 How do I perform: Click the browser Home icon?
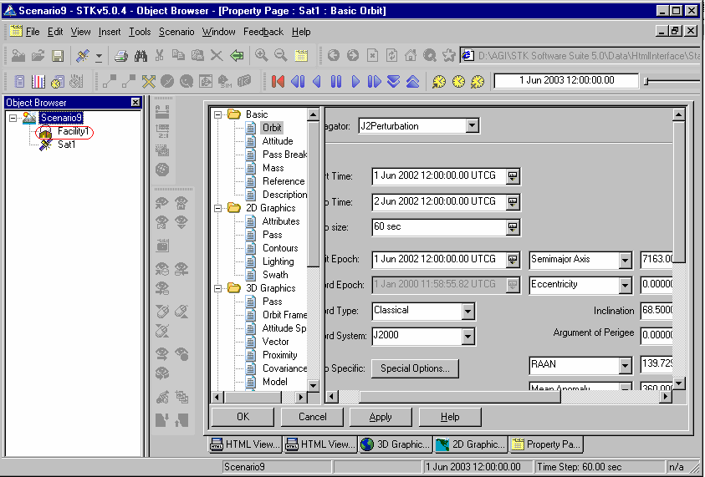(411, 56)
